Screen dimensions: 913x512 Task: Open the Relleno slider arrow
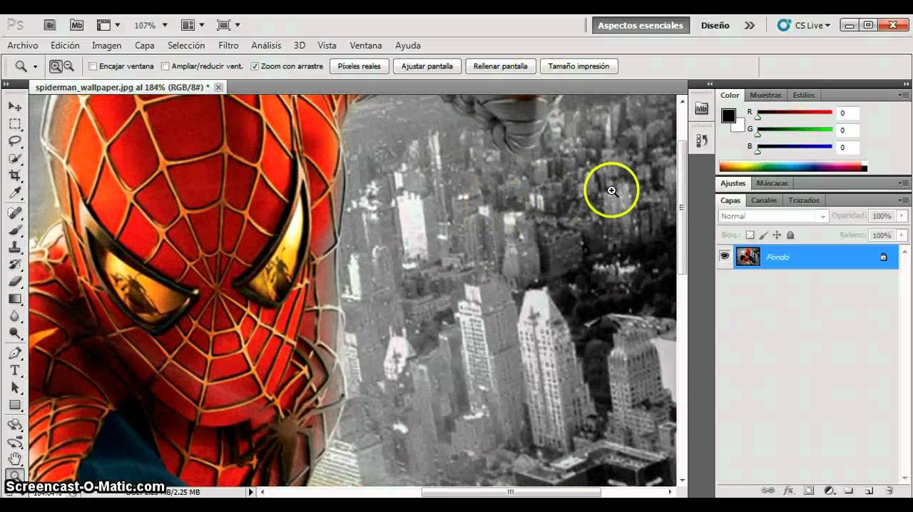click(x=902, y=235)
